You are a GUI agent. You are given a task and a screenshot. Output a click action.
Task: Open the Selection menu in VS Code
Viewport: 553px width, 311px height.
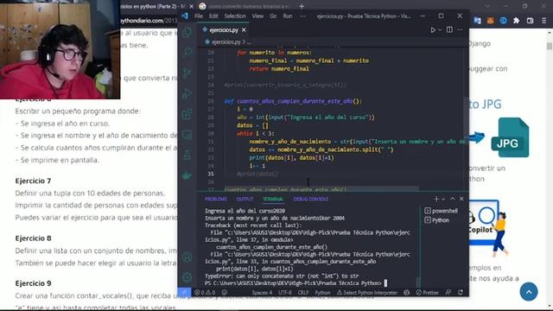point(235,16)
